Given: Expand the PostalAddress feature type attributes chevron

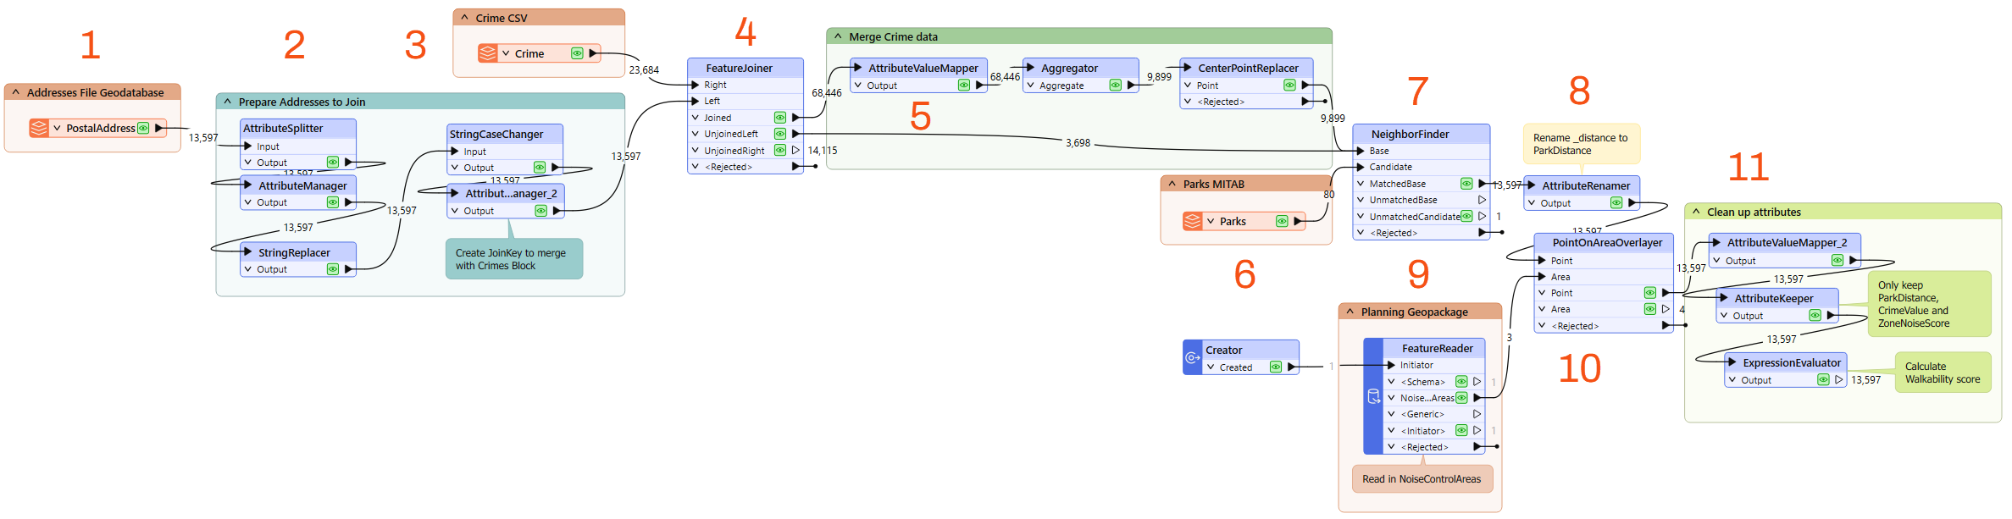Looking at the screenshot, I should 57,128.
